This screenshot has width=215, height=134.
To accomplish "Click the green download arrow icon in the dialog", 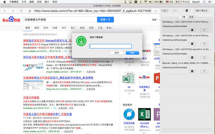I will coord(81,41).
